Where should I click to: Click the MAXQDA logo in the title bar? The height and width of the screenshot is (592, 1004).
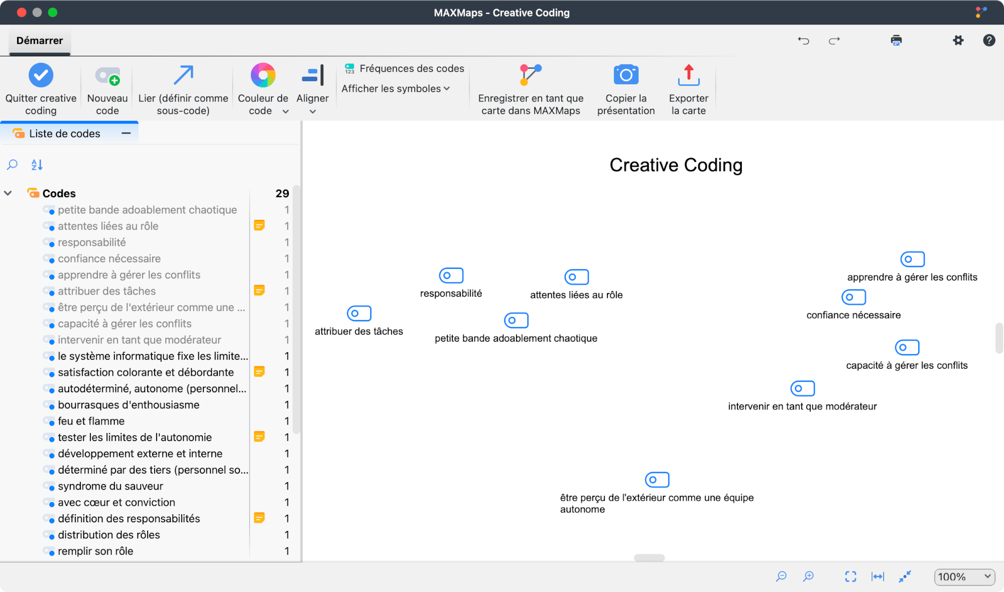click(x=981, y=12)
